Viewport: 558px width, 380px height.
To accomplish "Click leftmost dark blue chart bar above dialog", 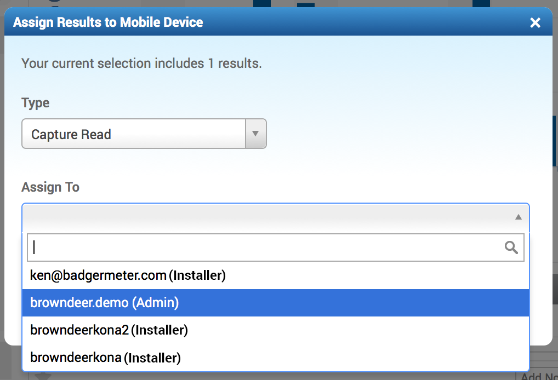I will pyautogui.click(x=262, y=3).
